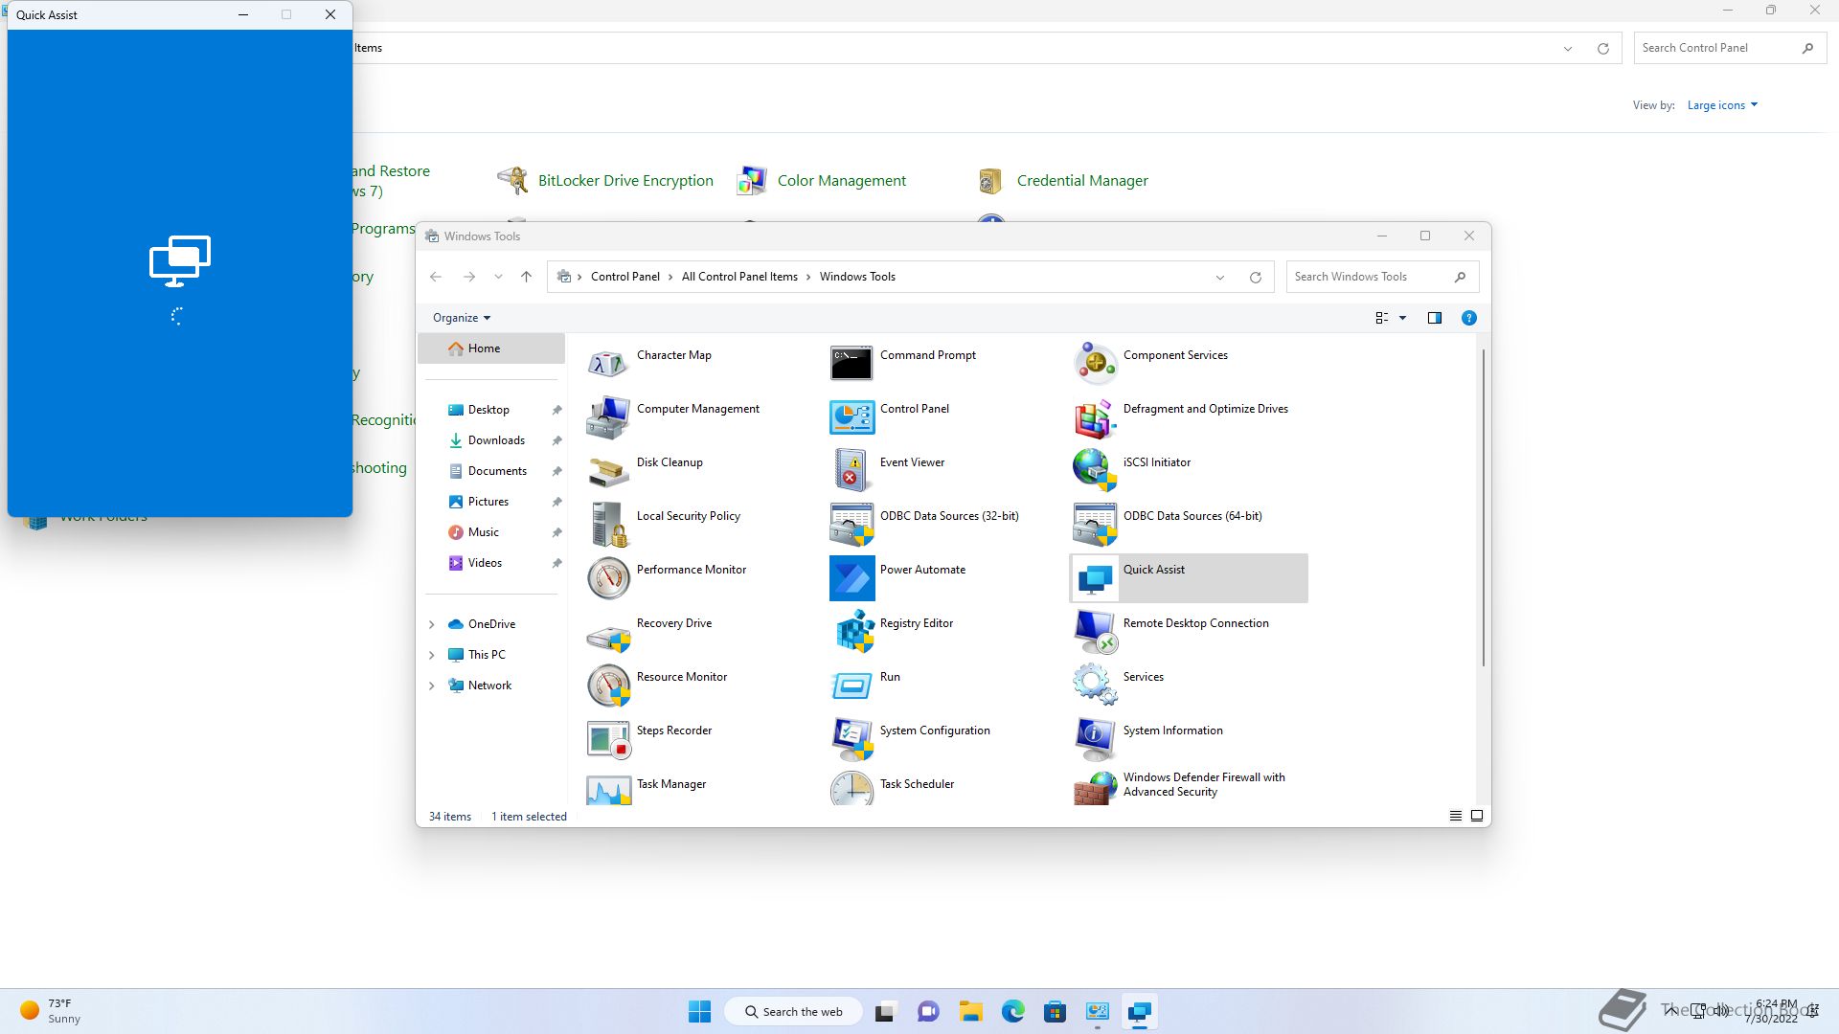Open the Organize dropdown menu

click(x=462, y=318)
